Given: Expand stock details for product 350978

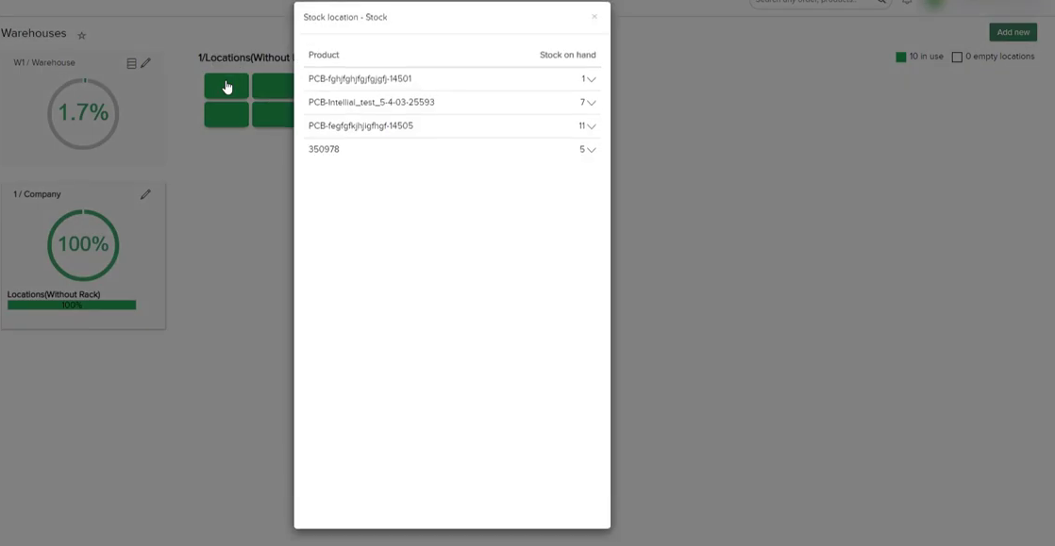Looking at the screenshot, I should (x=592, y=150).
